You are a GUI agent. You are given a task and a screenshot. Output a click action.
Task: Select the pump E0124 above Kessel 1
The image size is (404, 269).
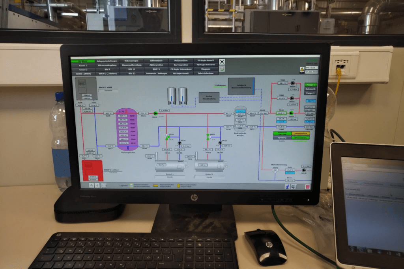point(180,143)
